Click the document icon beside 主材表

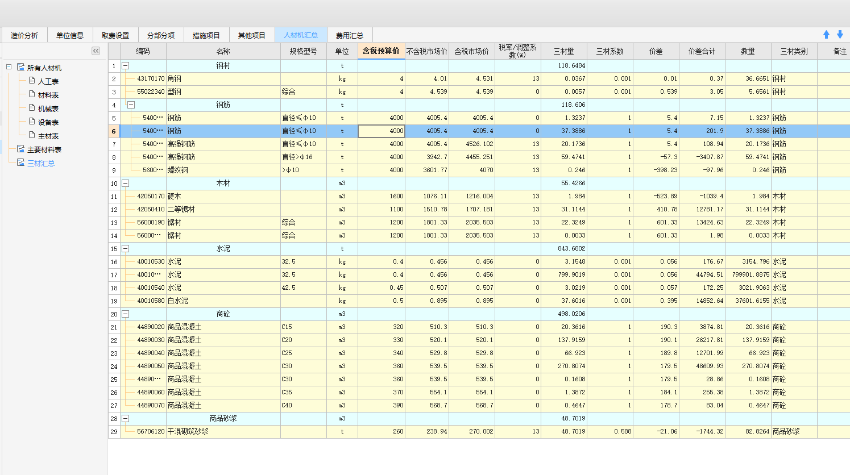coord(32,135)
